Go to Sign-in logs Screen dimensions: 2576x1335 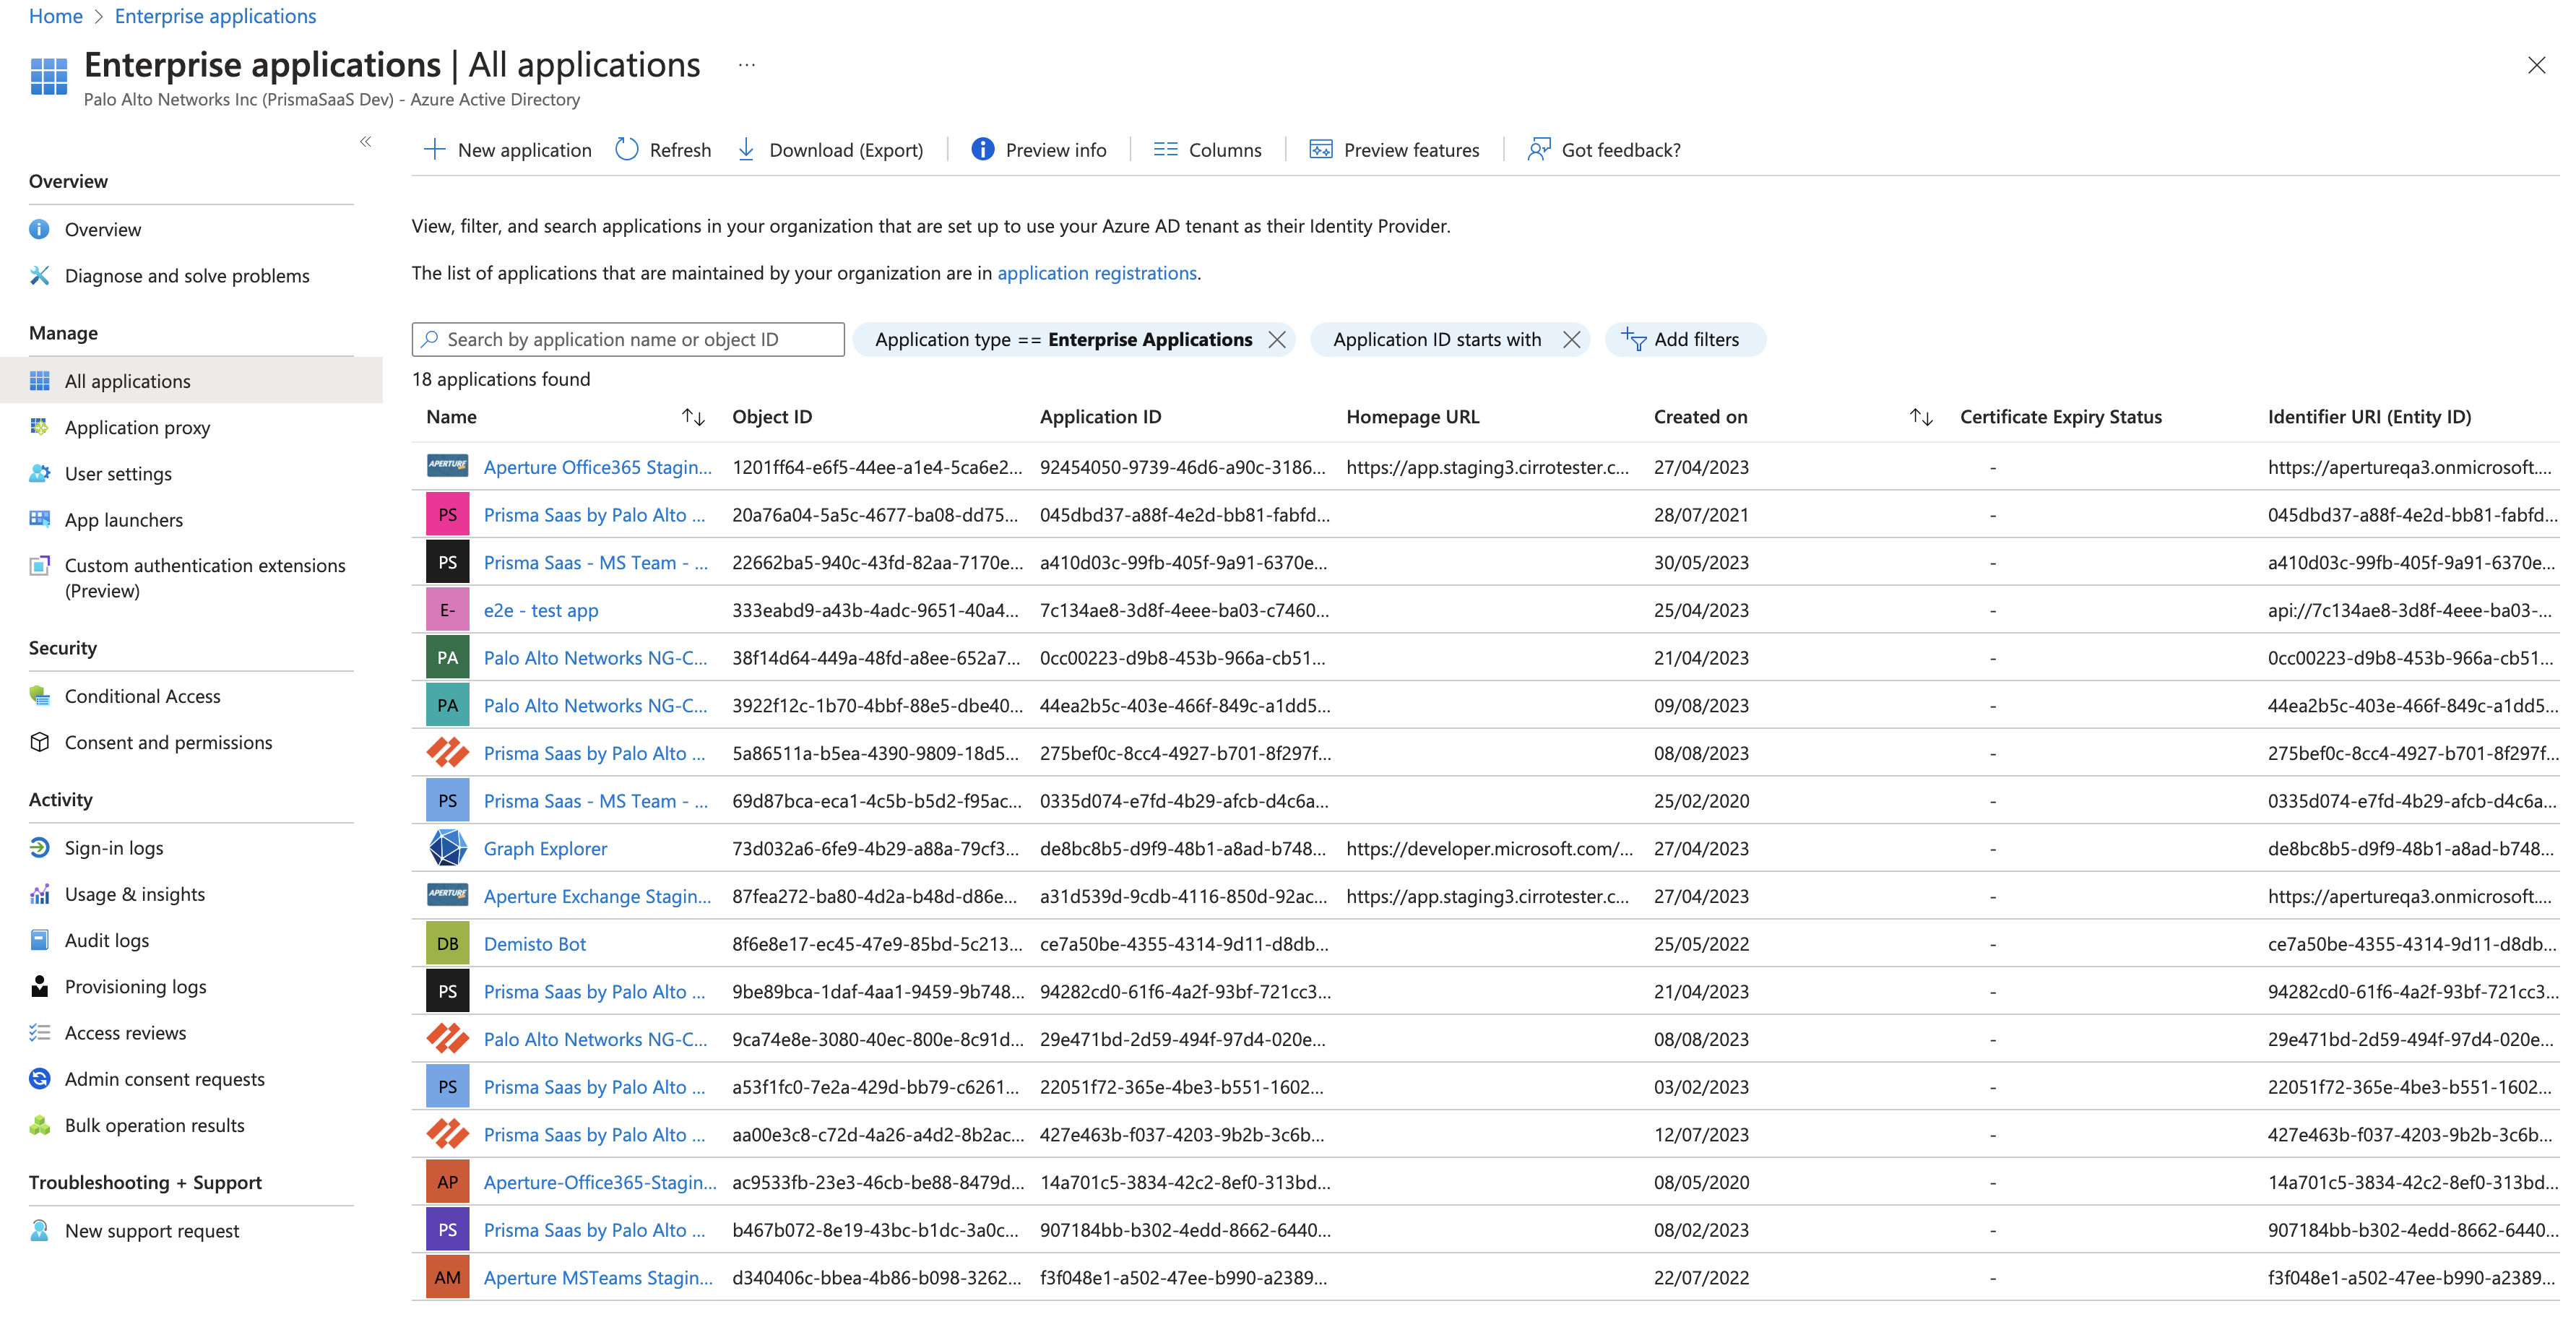[x=114, y=848]
